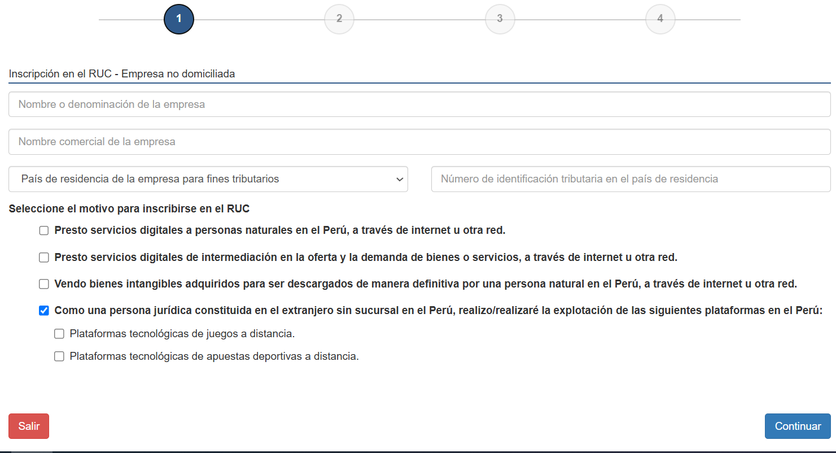This screenshot has width=836, height=453.
Task: Select the 'apuestas deportivas a distancia' checkbox
Action: (x=59, y=356)
